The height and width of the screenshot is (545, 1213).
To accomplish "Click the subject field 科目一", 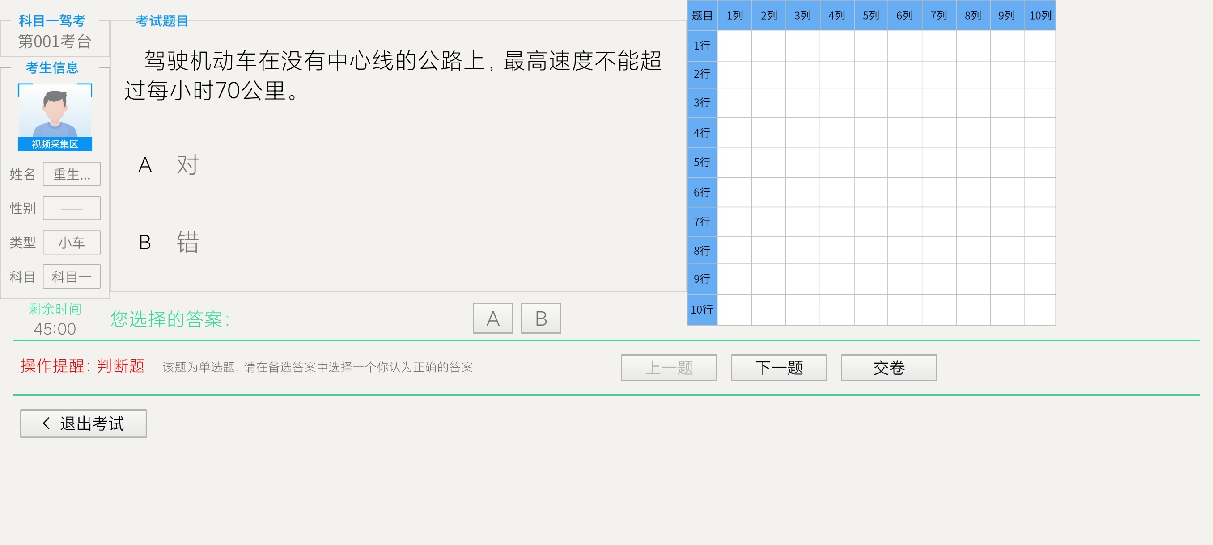I will [72, 277].
